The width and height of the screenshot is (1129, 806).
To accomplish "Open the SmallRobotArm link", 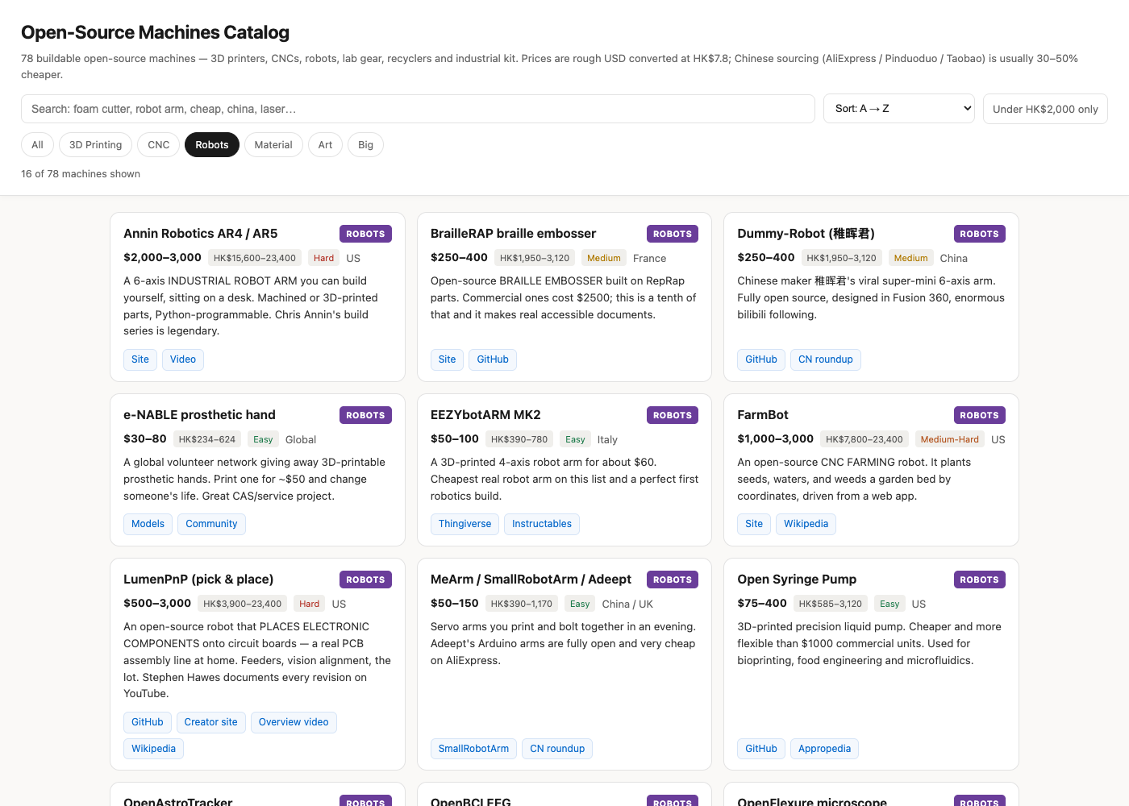I will [473, 749].
